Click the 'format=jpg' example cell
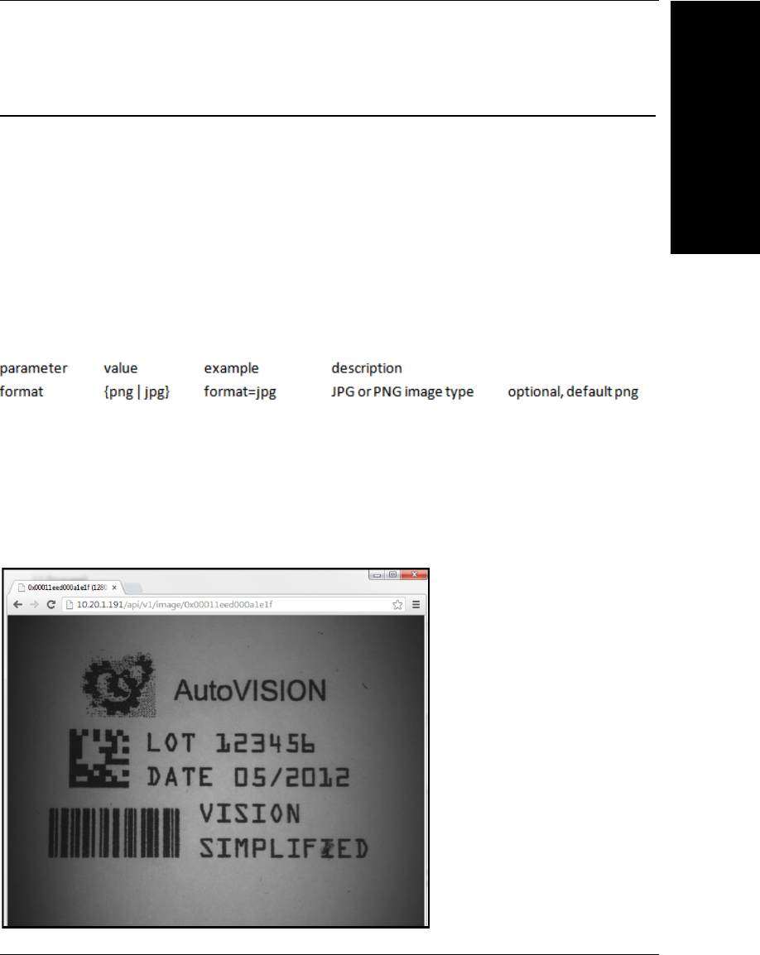Viewport: 760px width, 955px height. tap(239, 391)
